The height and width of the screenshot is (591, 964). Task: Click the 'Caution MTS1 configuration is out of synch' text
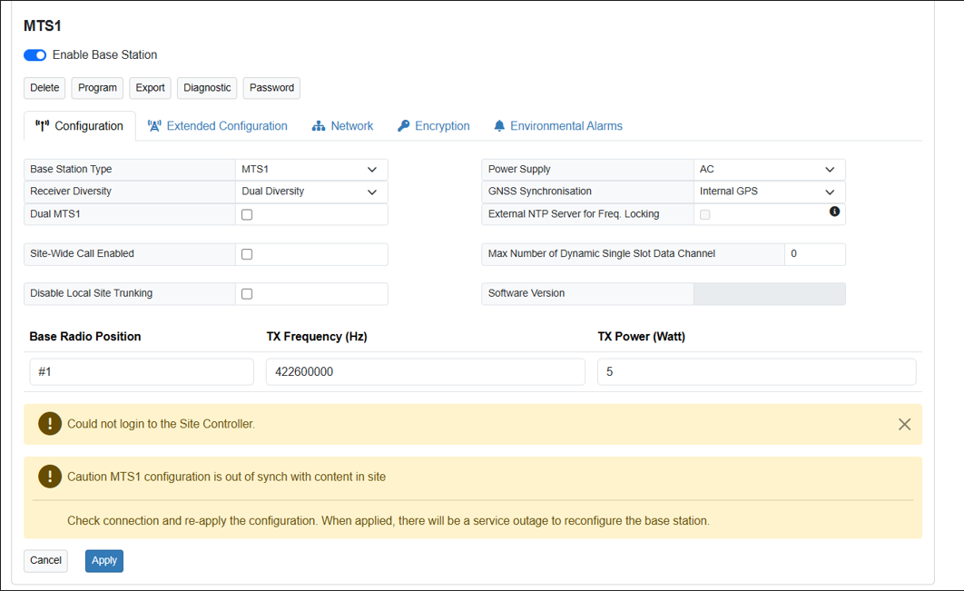pos(226,478)
